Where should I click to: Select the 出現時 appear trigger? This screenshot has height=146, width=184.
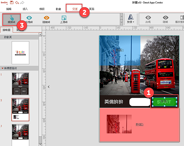(29, 20)
